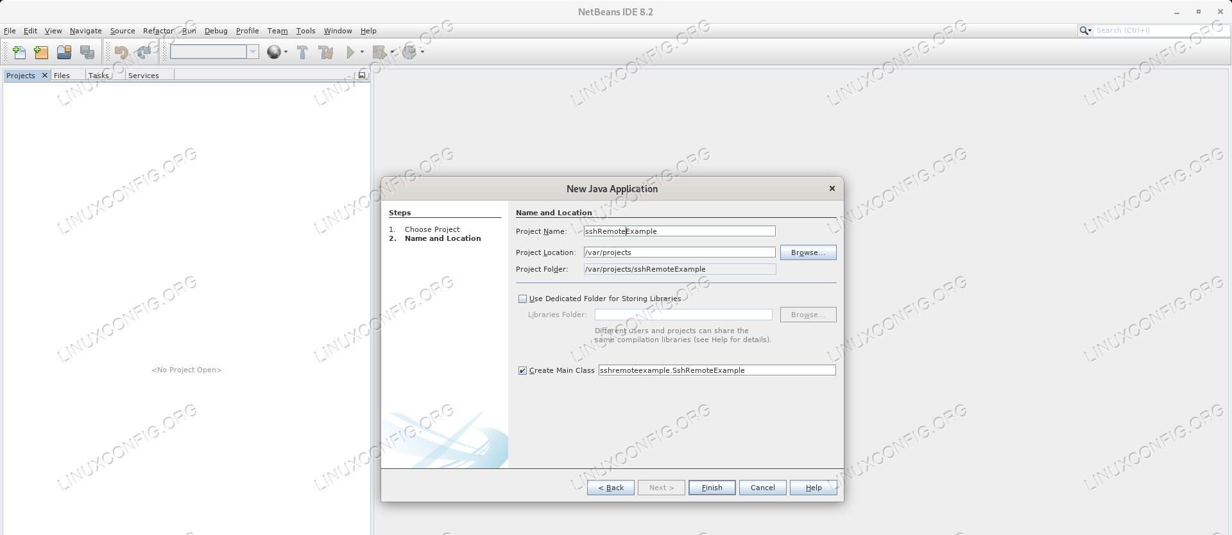This screenshot has height=535, width=1232.
Task: Open the Refactor menu
Action: click(158, 31)
